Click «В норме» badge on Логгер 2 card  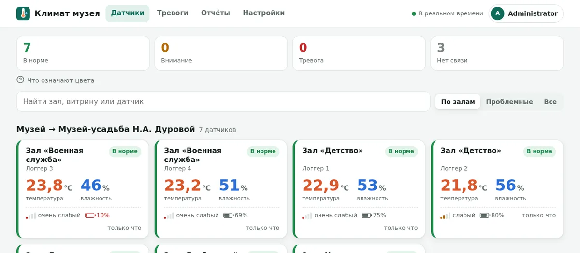539,151
